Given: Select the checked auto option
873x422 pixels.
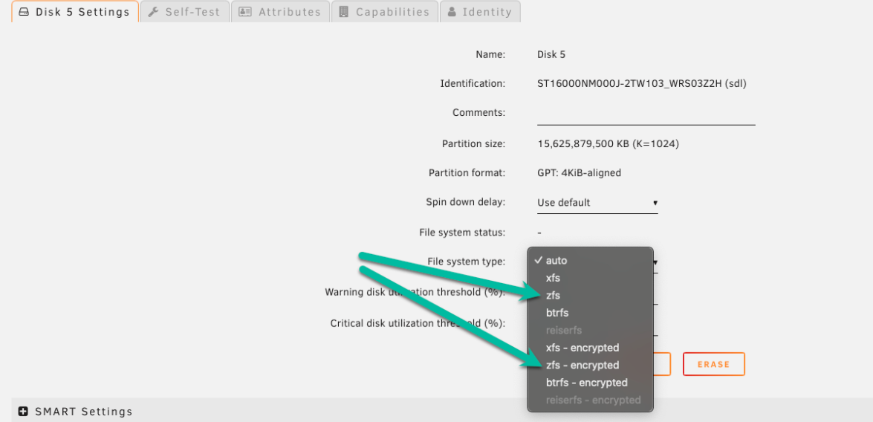Looking at the screenshot, I should [556, 261].
